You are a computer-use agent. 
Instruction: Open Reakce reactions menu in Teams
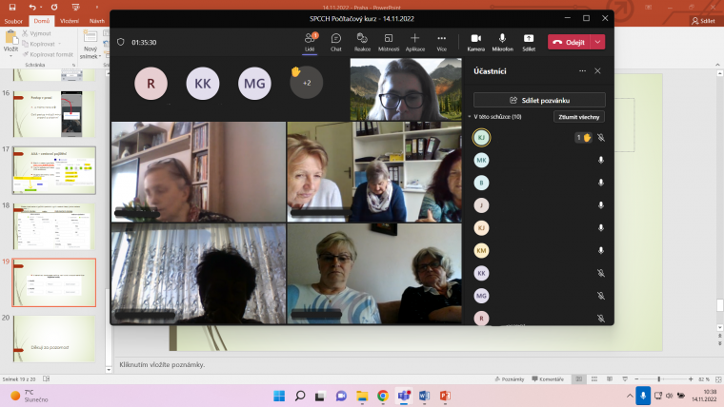[362, 42]
